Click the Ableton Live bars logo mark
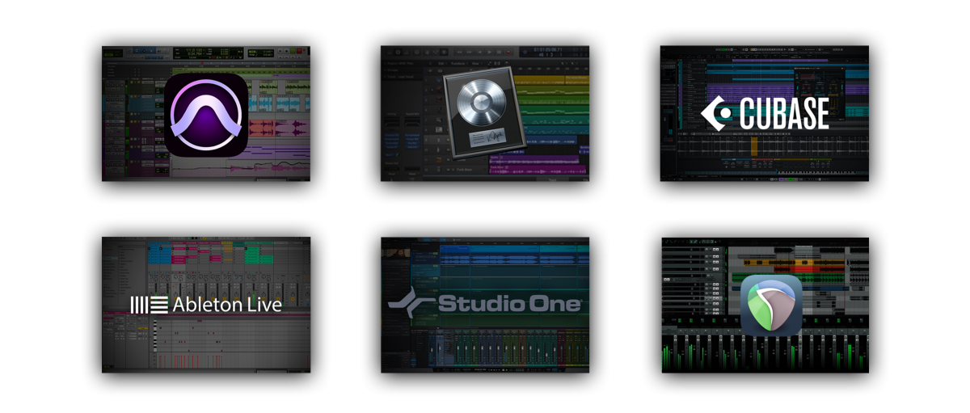The height and width of the screenshot is (413, 970). click(150, 305)
